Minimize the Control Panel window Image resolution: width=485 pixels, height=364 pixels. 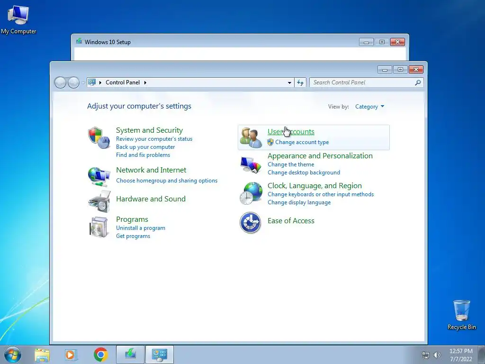pos(385,70)
